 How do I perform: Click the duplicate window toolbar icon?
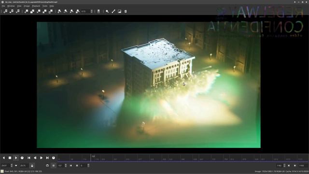coord(32,11)
